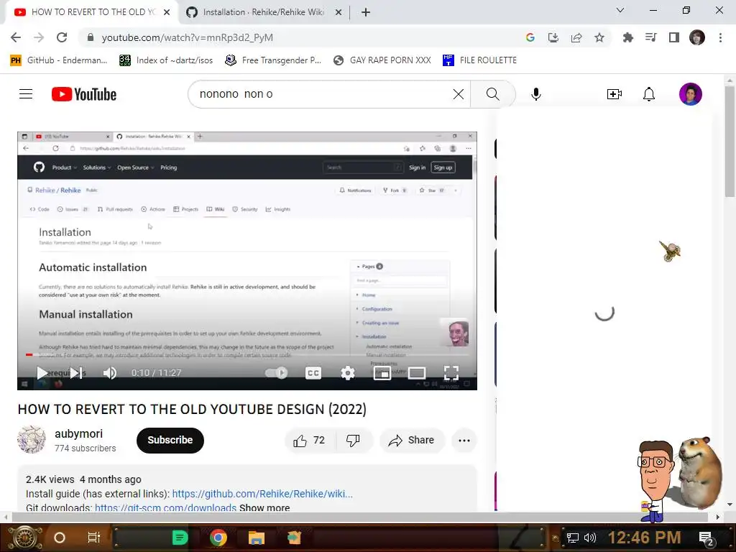
Task: Show the 12:46 PM taskbar clock
Action: (x=644, y=538)
